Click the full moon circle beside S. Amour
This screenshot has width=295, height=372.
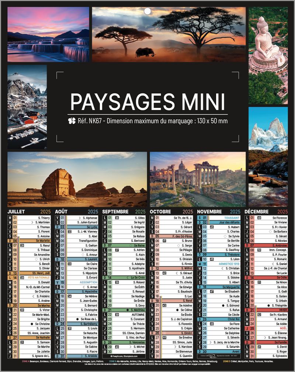point(83,255)
